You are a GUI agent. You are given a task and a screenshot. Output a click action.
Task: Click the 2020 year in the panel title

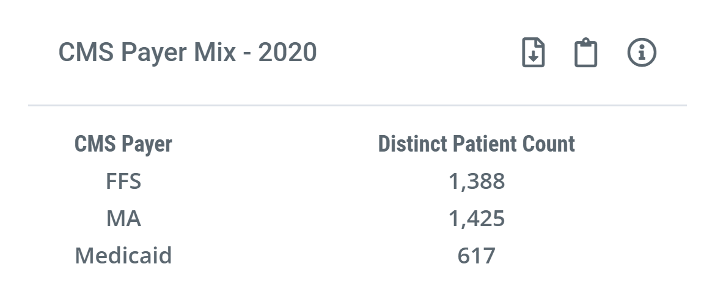point(287,52)
